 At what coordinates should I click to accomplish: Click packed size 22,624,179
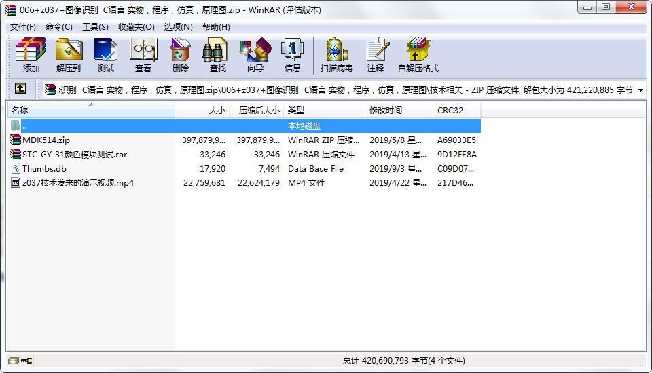(x=259, y=182)
